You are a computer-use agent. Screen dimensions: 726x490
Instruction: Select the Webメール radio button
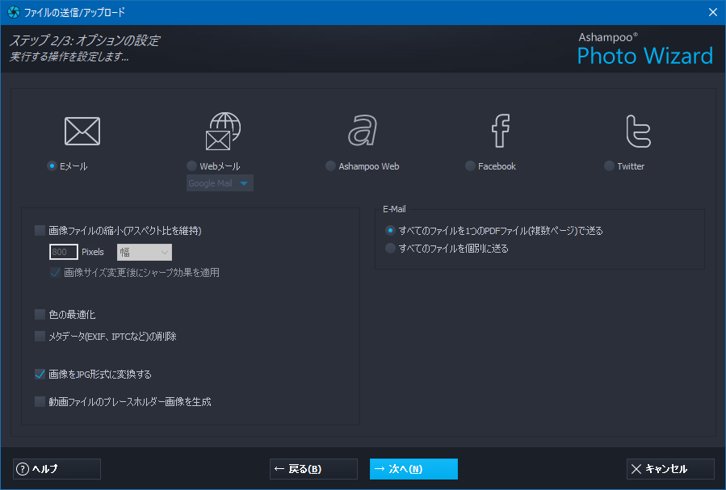[x=191, y=166]
